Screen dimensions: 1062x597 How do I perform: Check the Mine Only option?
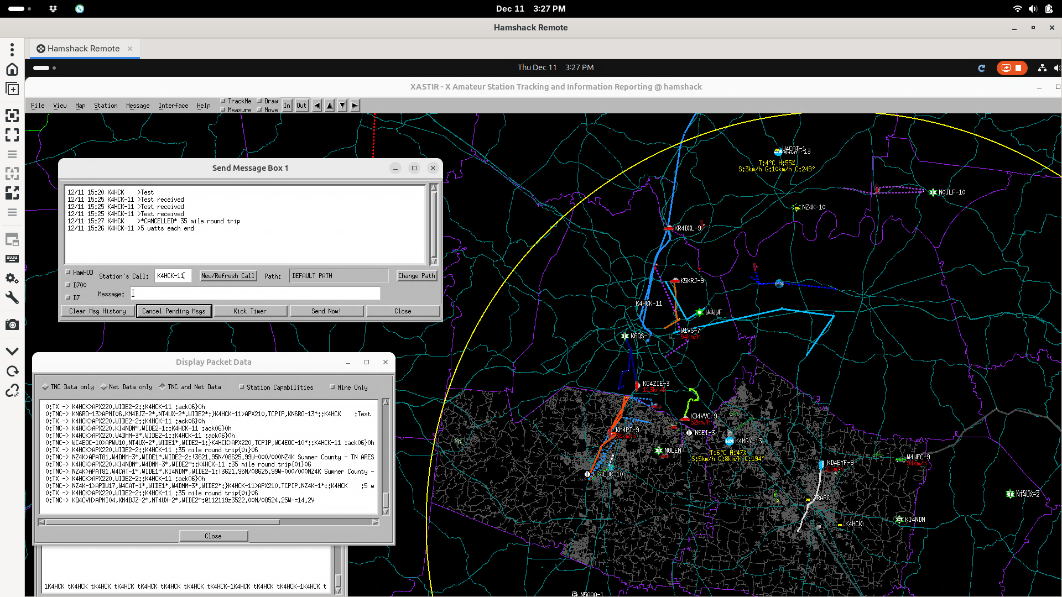[332, 387]
